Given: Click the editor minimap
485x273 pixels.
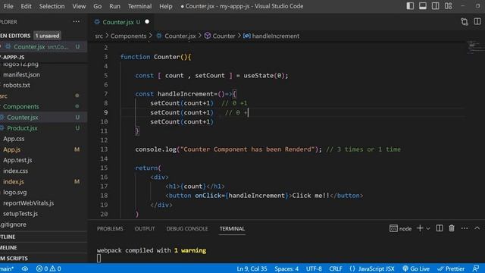Looking at the screenshot, I should (x=475, y=48).
